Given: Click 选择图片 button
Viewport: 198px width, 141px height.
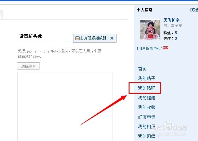Looking at the screenshot, I should (29, 66).
